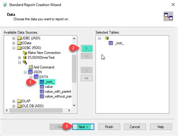Select _root_ in Selected Tables
The height and width of the screenshot is (136, 178).
[119, 43]
